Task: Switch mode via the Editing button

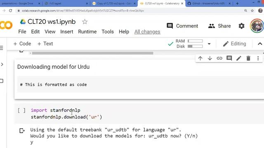Action: click(x=234, y=44)
